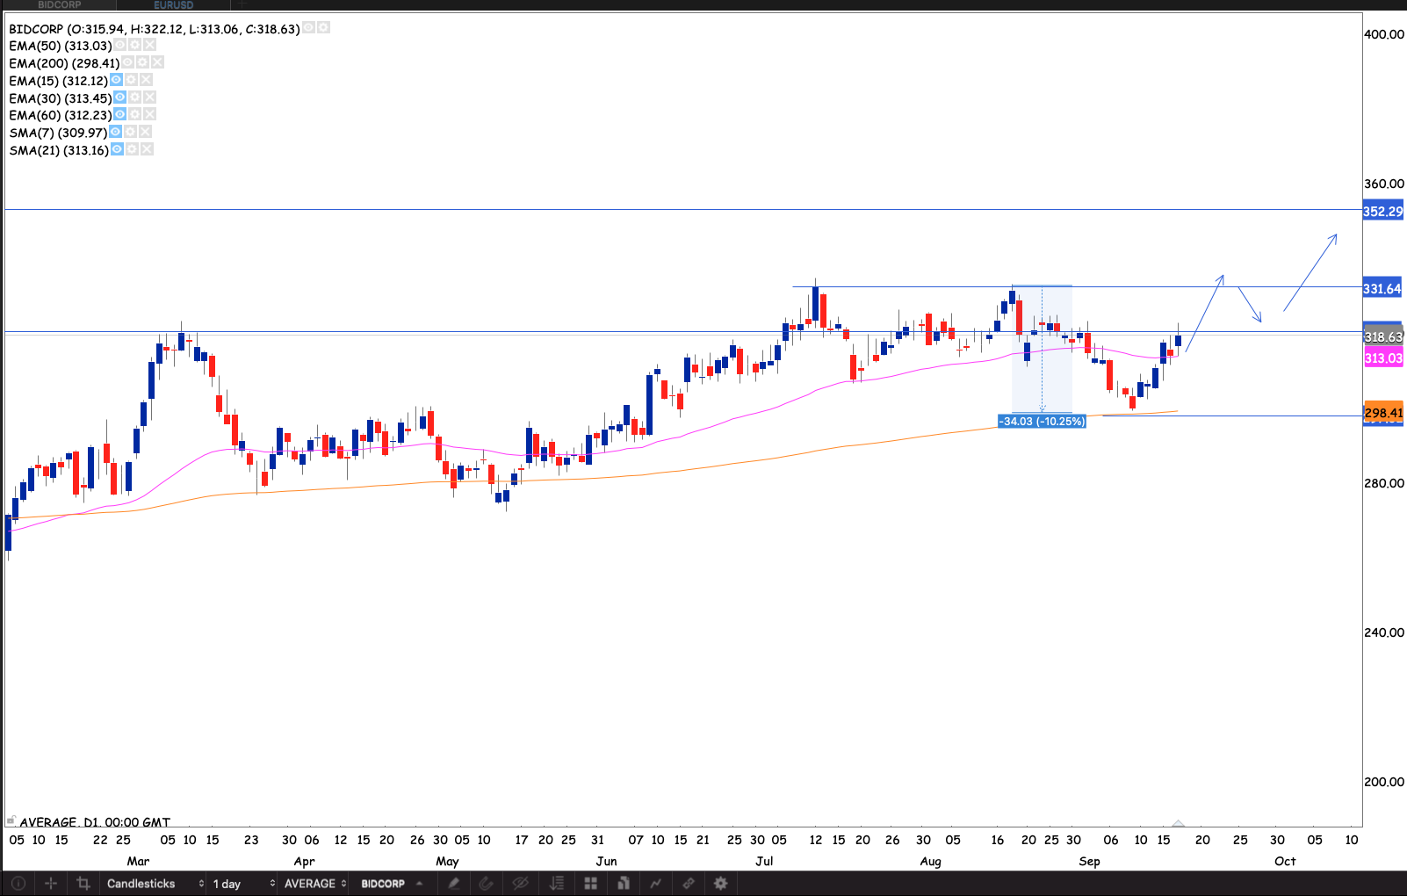
Task: Remove SMA(7) indicator with X button
Action: click(145, 132)
